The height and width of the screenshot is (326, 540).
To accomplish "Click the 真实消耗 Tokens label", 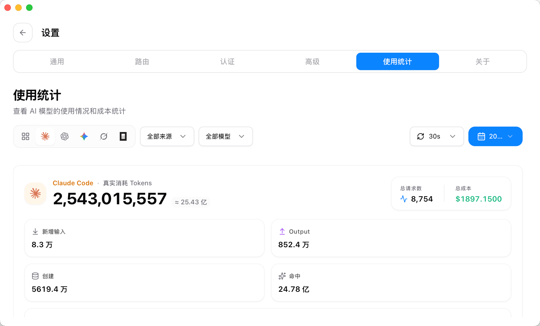I will [x=128, y=183].
